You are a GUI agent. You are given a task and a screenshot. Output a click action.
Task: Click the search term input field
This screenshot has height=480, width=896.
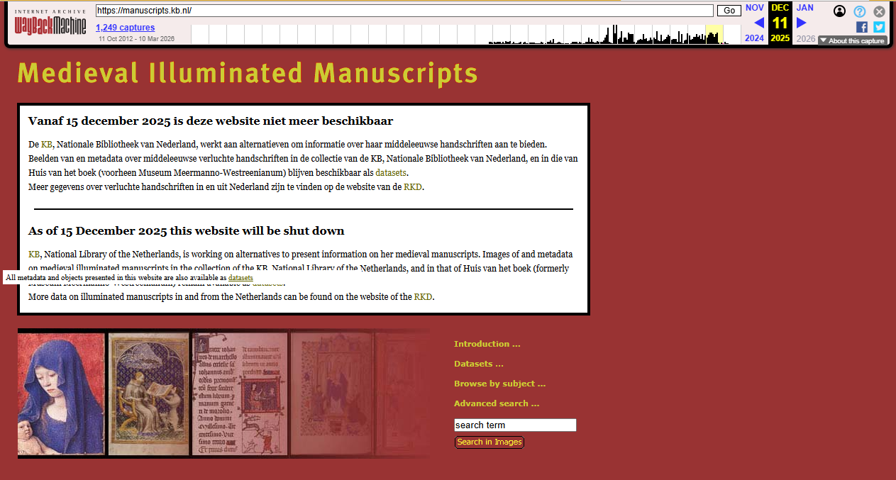tap(515, 425)
